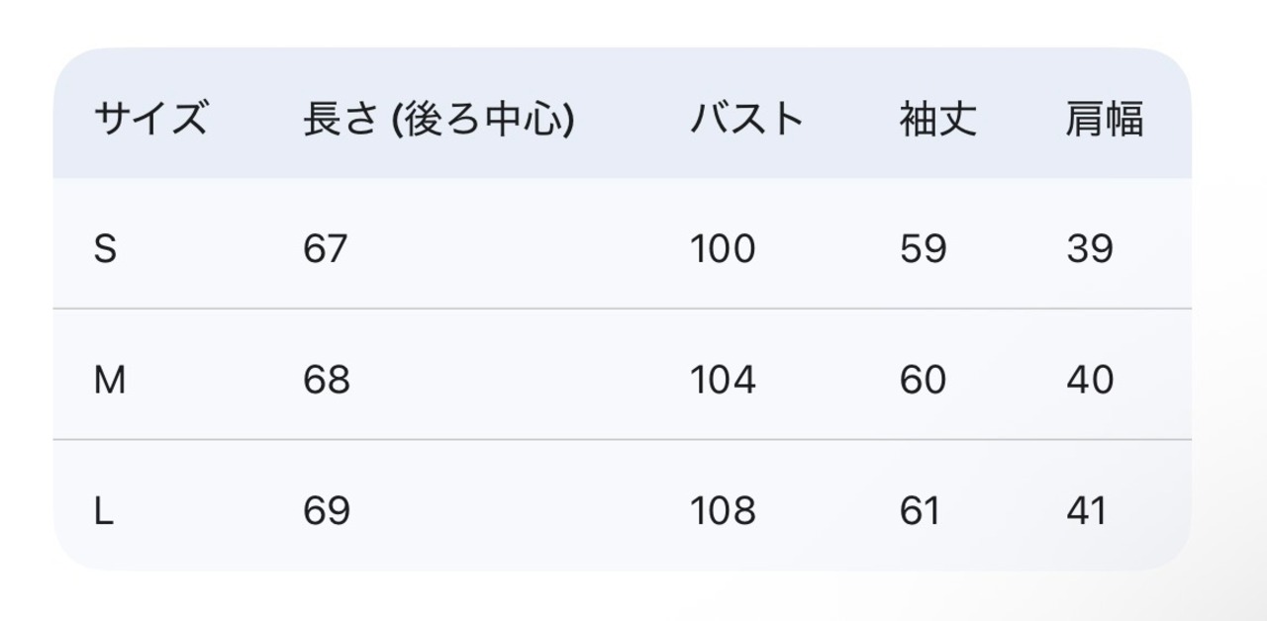Click shoulder width value 39

click(1090, 248)
